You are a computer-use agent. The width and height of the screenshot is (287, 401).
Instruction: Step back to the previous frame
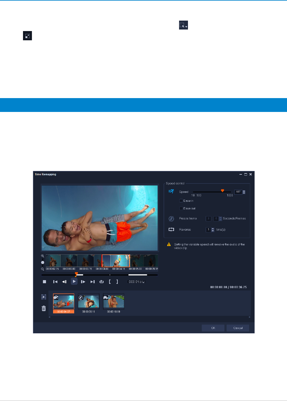[64, 281]
